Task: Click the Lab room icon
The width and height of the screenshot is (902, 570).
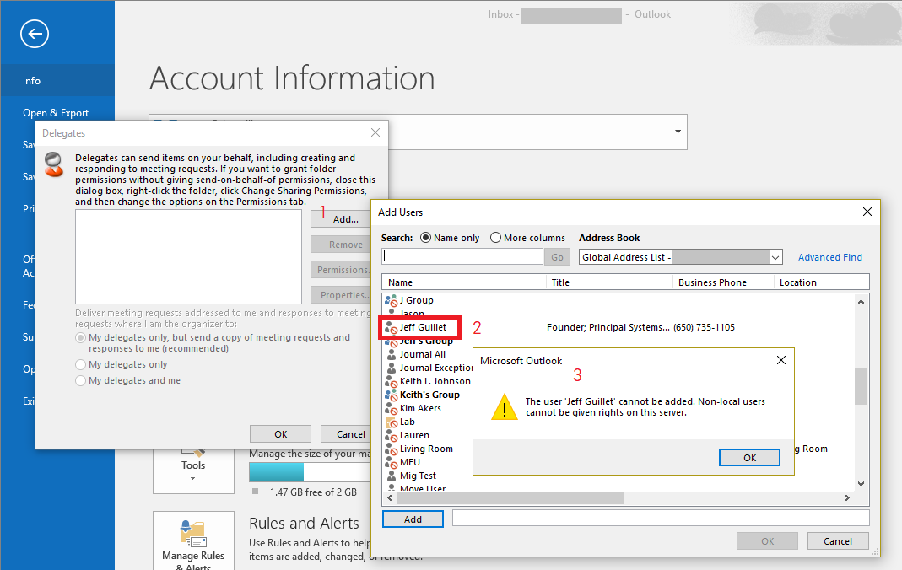Action: tap(392, 422)
